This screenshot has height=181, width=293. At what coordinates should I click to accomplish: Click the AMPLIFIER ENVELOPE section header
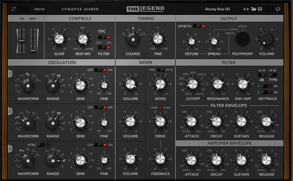(x=228, y=143)
